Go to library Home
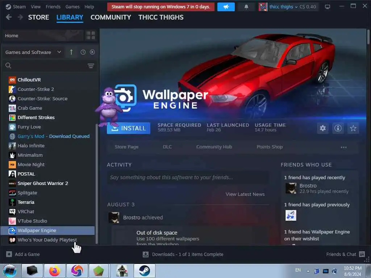The image size is (371, 278). 43,35
